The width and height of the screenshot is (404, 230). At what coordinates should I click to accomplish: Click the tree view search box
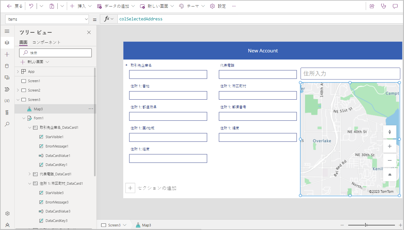point(55,53)
